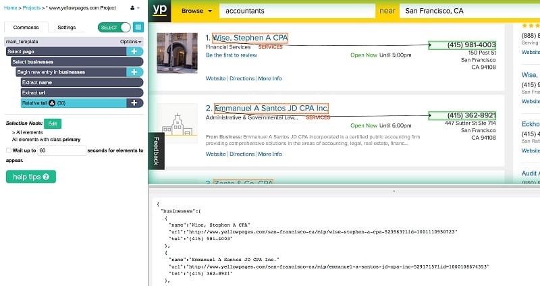The height and width of the screenshot is (286, 540).
Task: Select the Extract url command
Action: coord(82,92)
